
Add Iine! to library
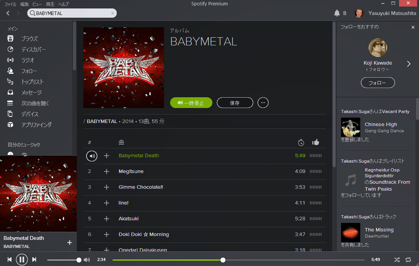(106, 203)
